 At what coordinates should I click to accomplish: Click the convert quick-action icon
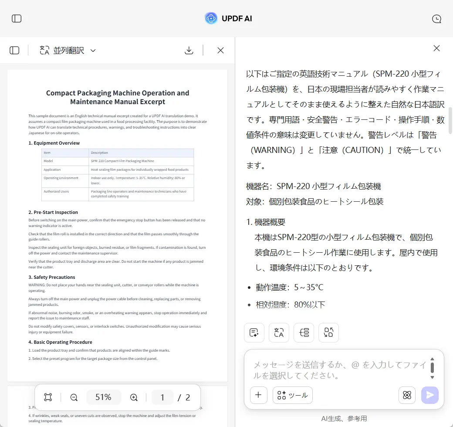tap(328, 332)
